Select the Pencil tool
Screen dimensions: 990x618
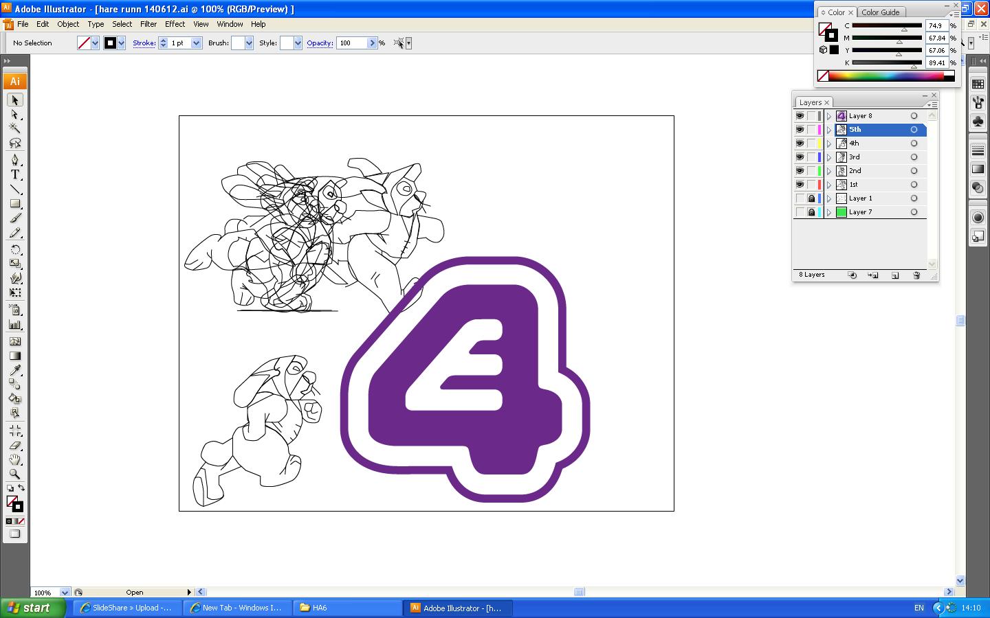[x=14, y=233]
